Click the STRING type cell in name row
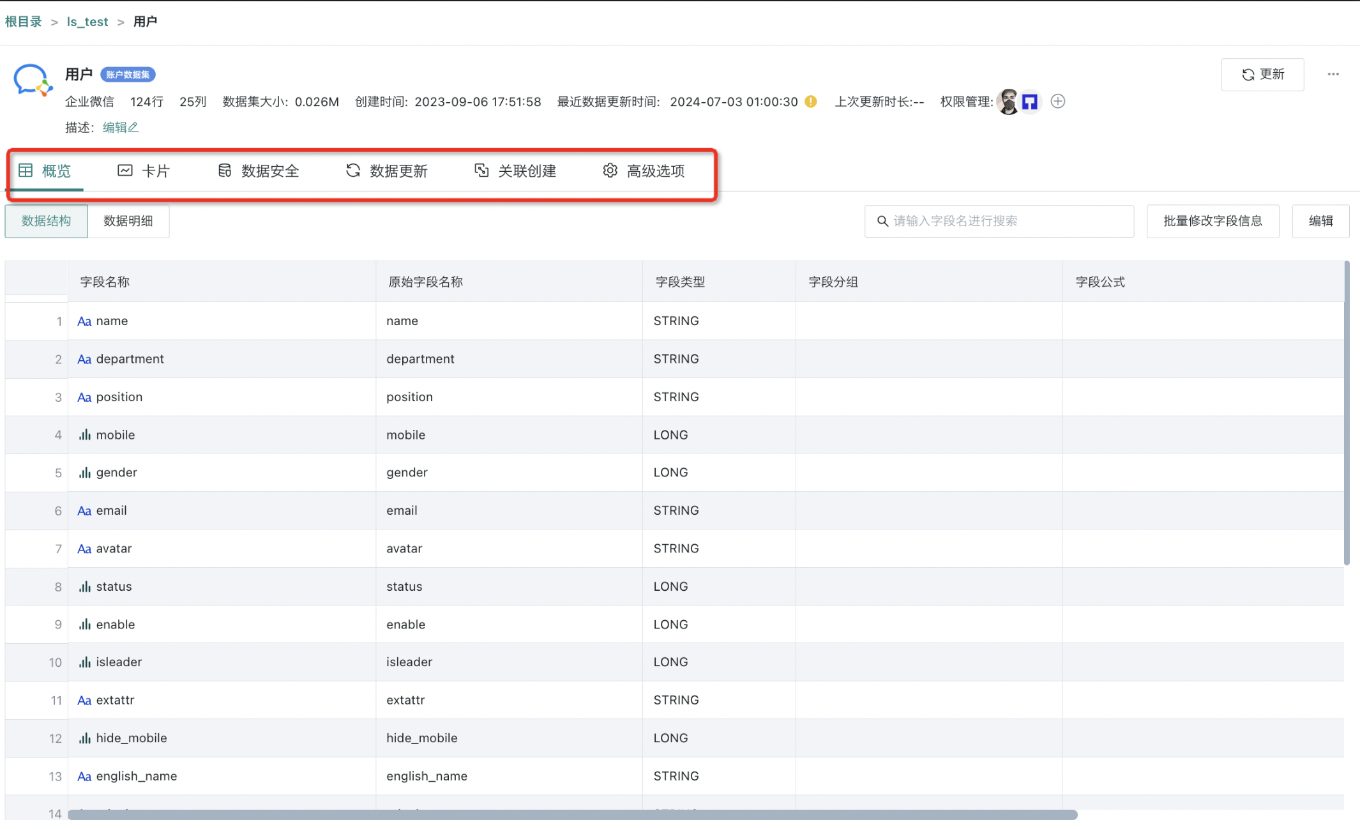This screenshot has width=1360, height=829. pos(719,321)
